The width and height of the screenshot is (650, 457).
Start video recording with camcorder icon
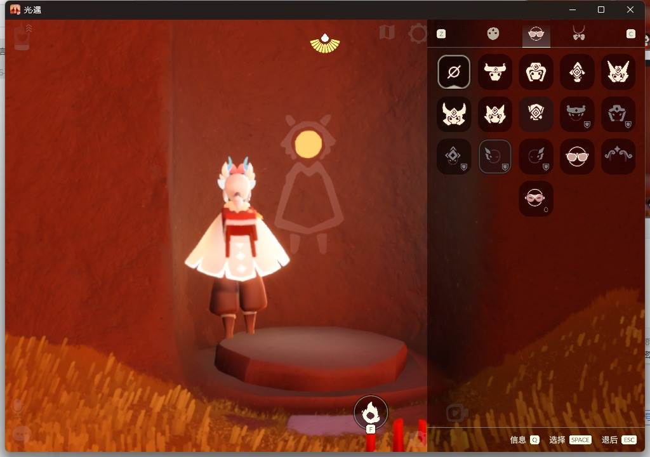point(457,413)
